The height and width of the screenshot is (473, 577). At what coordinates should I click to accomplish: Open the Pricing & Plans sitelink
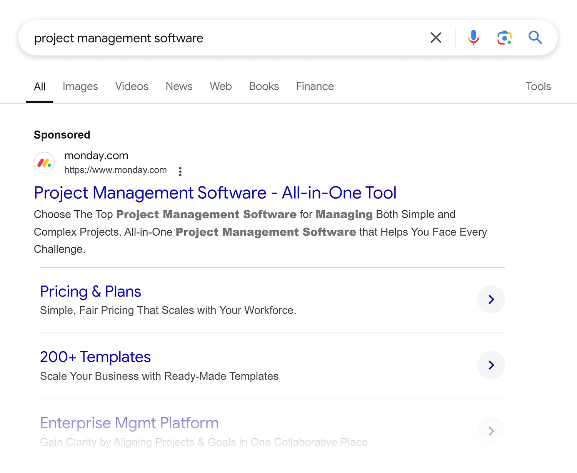point(90,292)
